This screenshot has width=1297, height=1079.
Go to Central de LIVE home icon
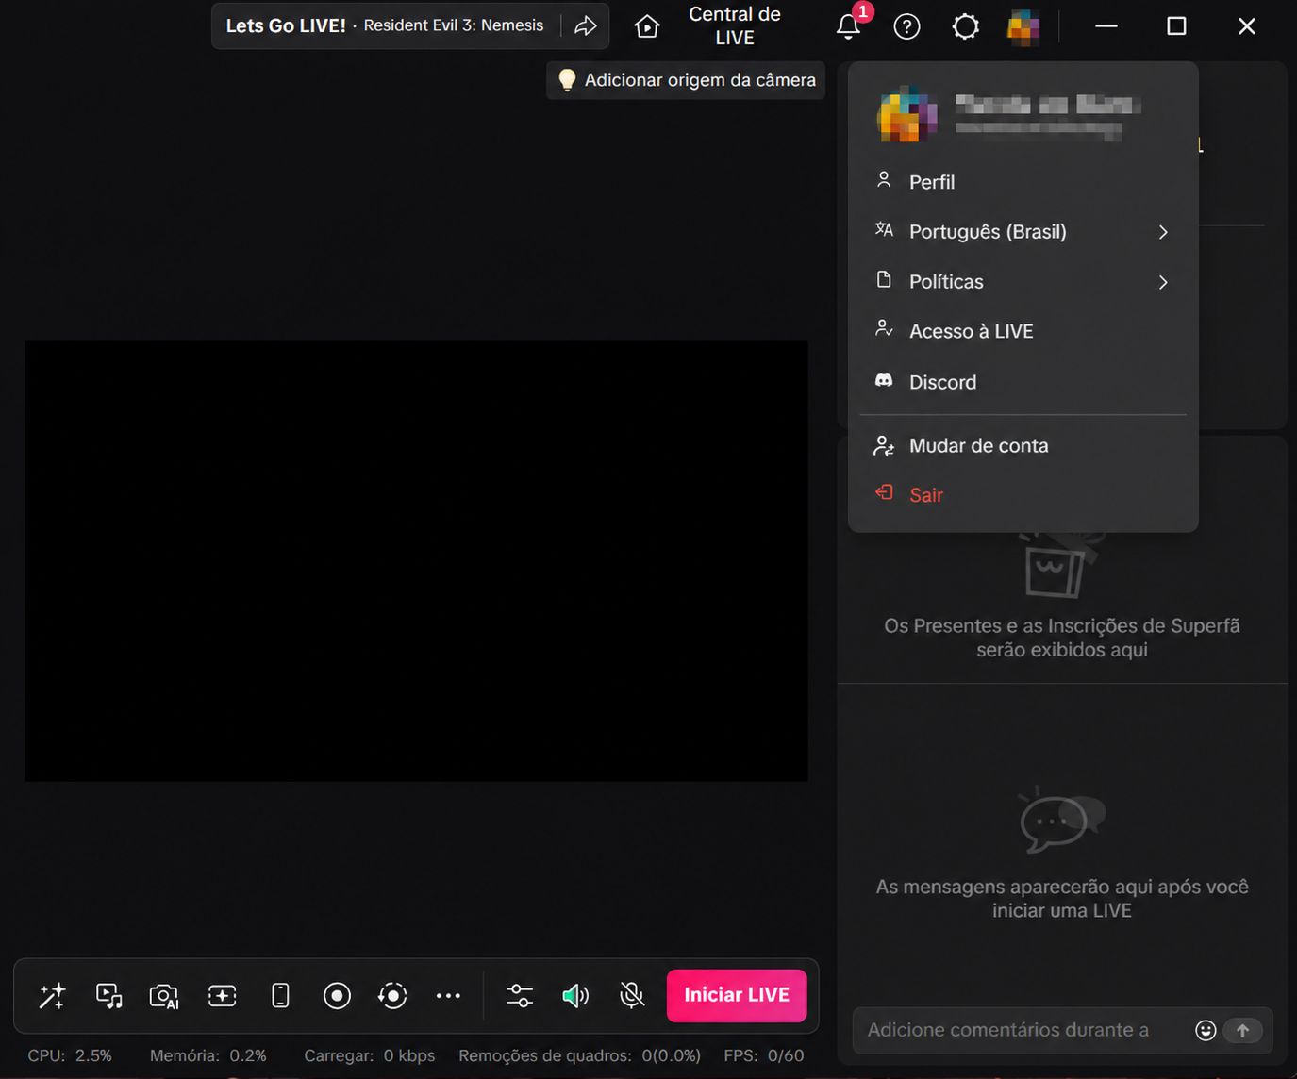647,26
